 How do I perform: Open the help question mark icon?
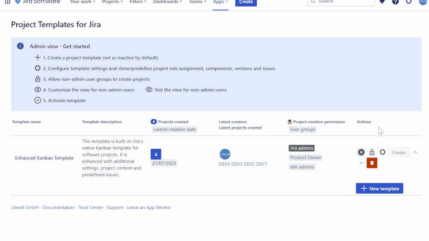click(x=396, y=2)
